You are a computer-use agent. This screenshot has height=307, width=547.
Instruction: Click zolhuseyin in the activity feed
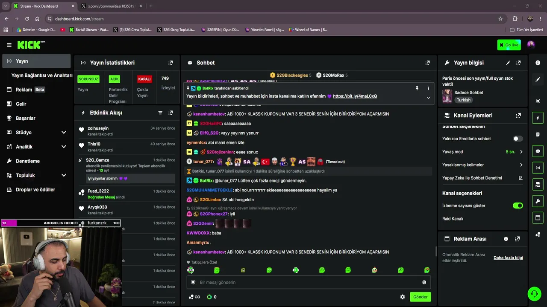coord(98,128)
